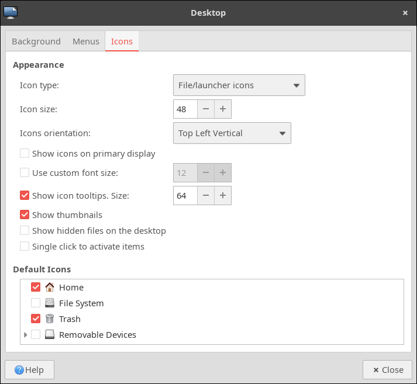Image resolution: width=417 pixels, height=384 pixels.
Task: Click the Close button at bottom
Action: [x=387, y=370]
